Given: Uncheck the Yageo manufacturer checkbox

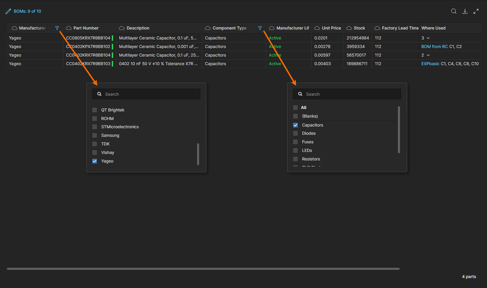Looking at the screenshot, I should pos(95,161).
